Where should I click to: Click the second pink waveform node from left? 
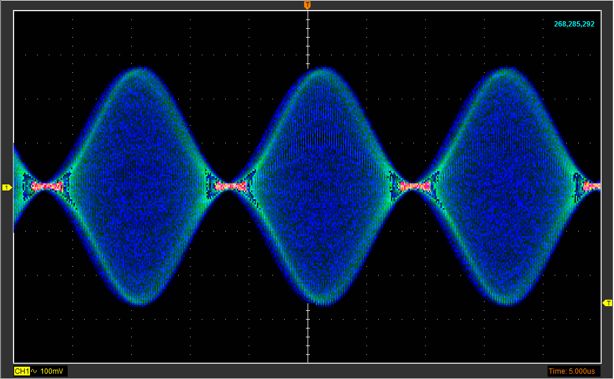coord(230,186)
